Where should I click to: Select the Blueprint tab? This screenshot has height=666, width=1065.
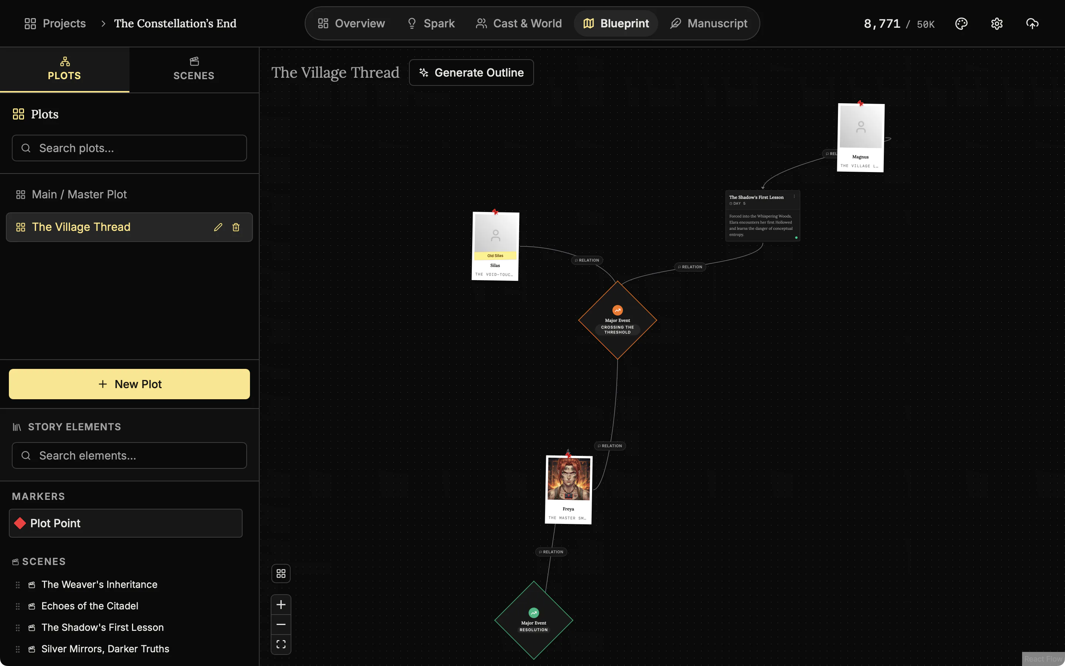[x=616, y=23]
